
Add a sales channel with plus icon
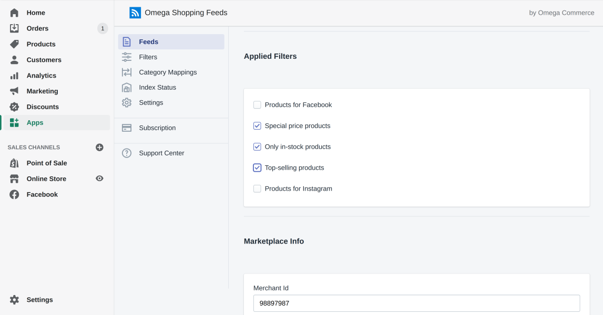pyautogui.click(x=99, y=148)
